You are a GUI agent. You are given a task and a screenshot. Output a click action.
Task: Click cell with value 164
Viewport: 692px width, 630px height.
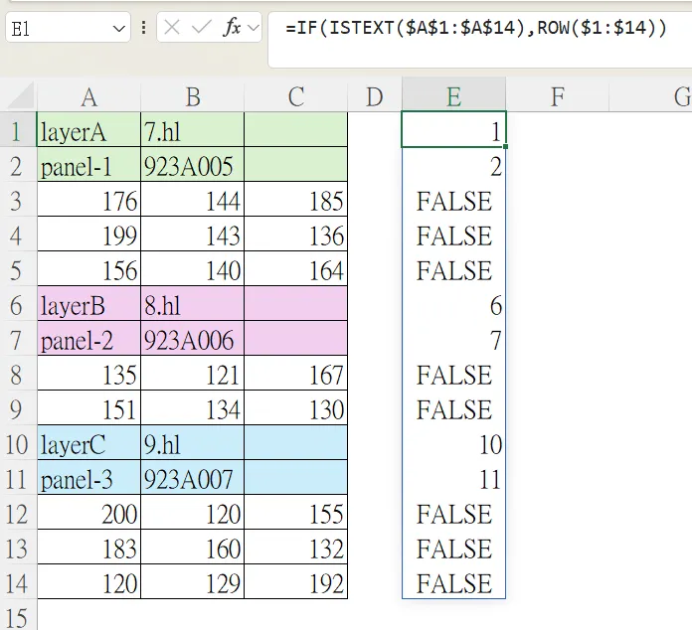click(x=295, y=269)
